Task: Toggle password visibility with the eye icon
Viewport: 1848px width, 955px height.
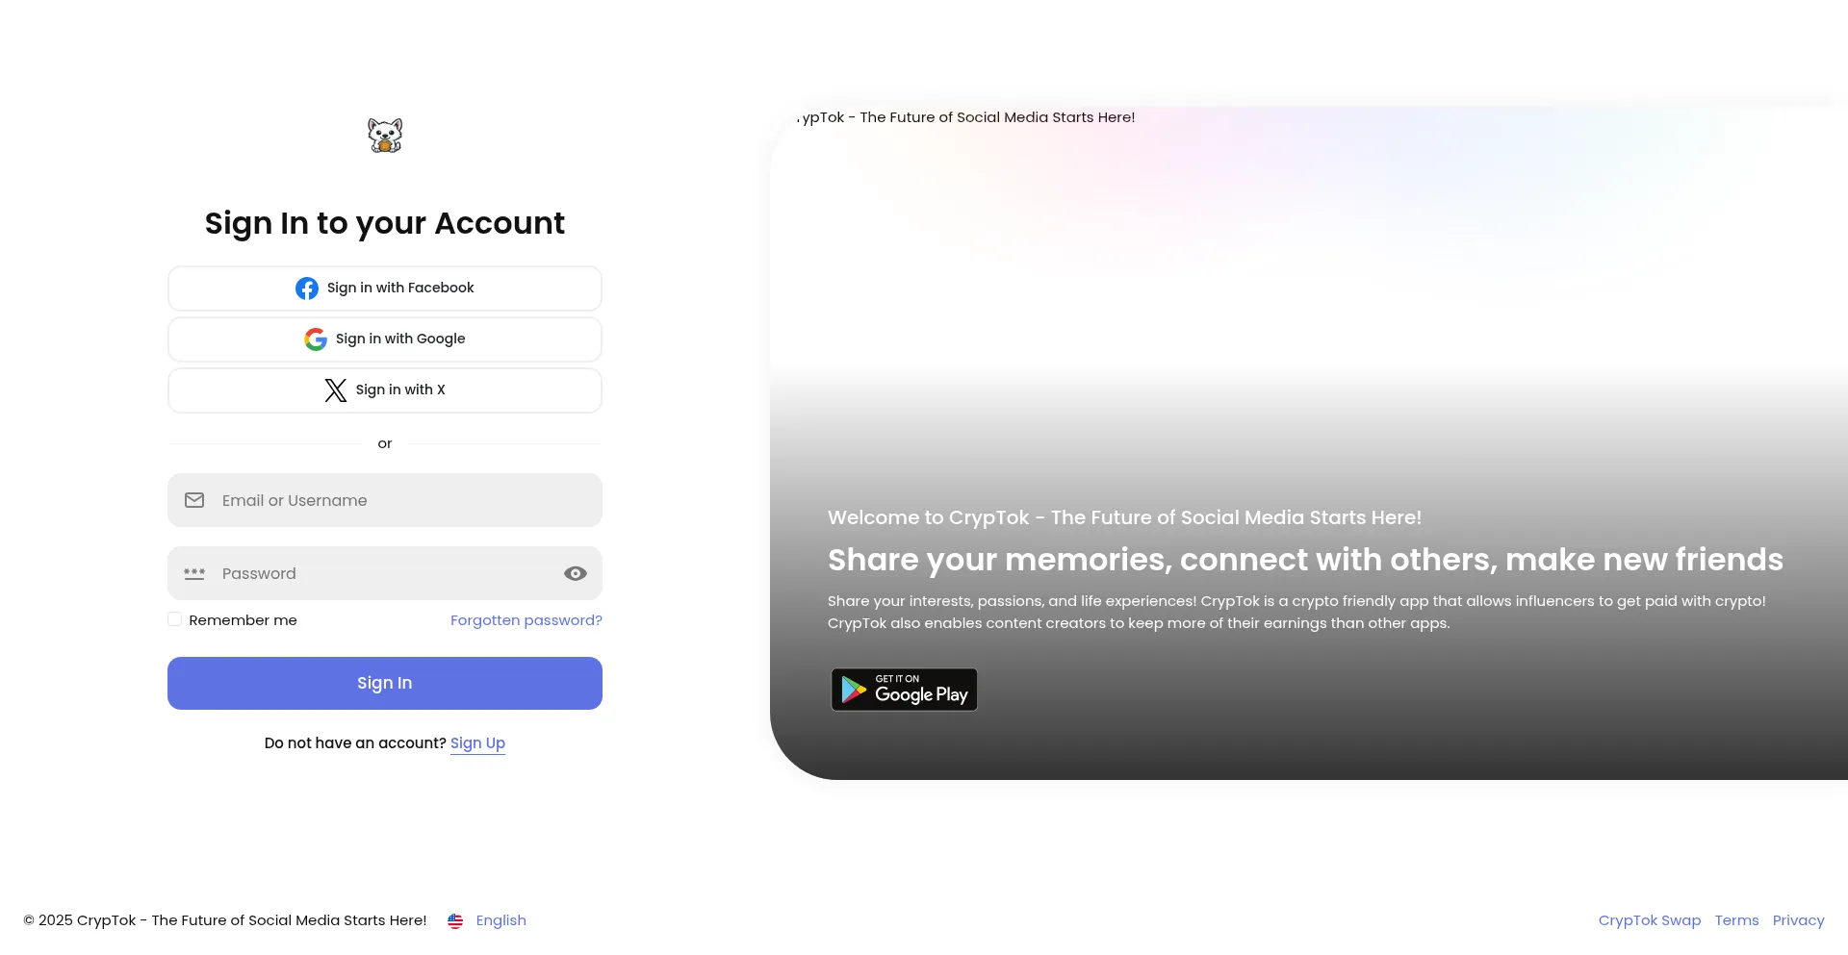Action: (575, 572)
